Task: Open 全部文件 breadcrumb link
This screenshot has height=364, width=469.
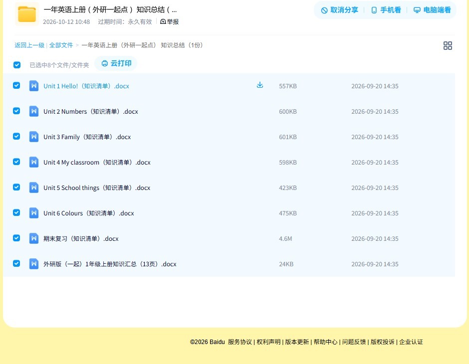Action: pos(61,45)
